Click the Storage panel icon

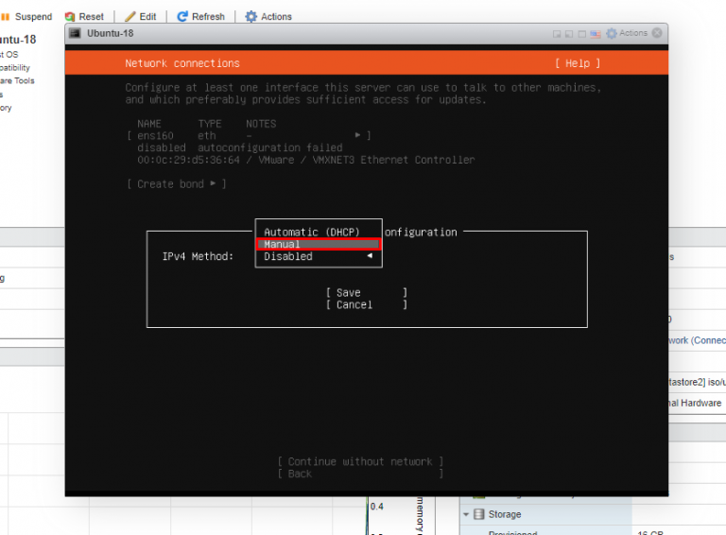[x=478, y=514]
